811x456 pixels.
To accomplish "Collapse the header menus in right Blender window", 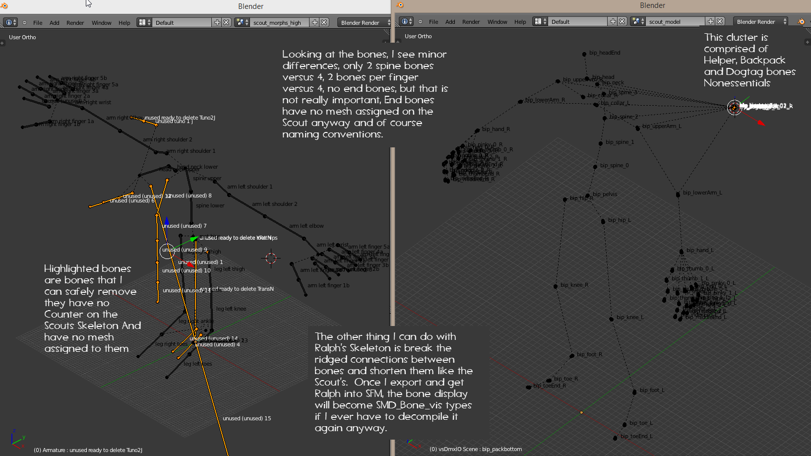I will pyautogui.click(x=420, y=21).
